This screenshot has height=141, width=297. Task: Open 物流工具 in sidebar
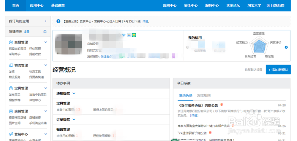pos(35,72)
